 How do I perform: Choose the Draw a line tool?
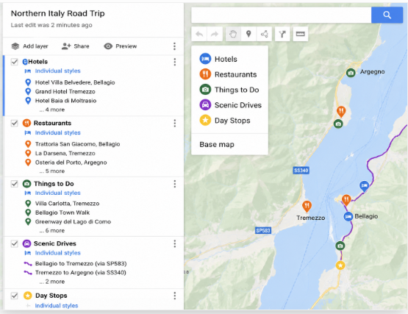tap(264, 34)
